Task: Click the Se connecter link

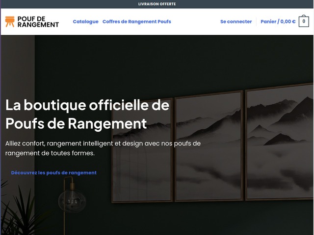Action: point(236,22)
